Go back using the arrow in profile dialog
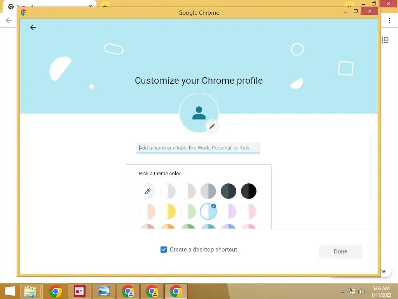 click(33, 27)
